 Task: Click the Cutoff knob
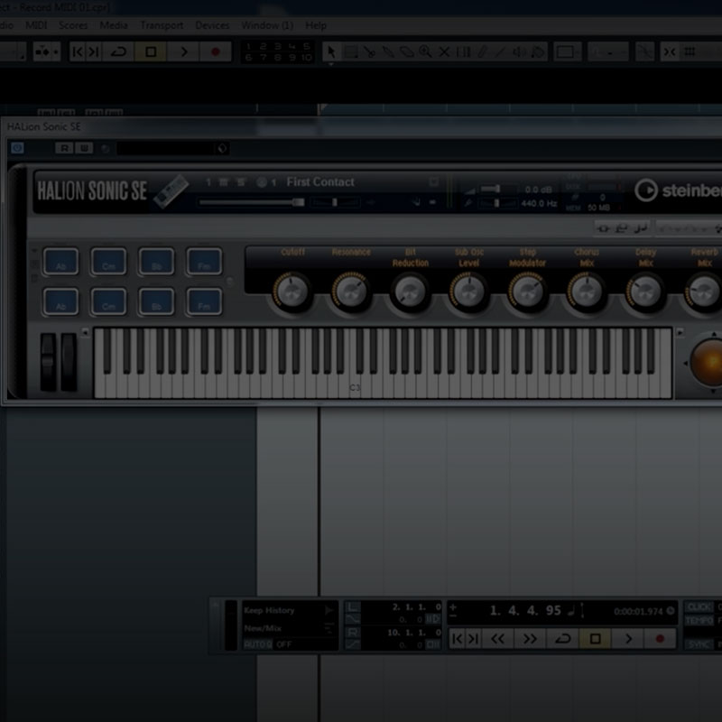[292, 292]
